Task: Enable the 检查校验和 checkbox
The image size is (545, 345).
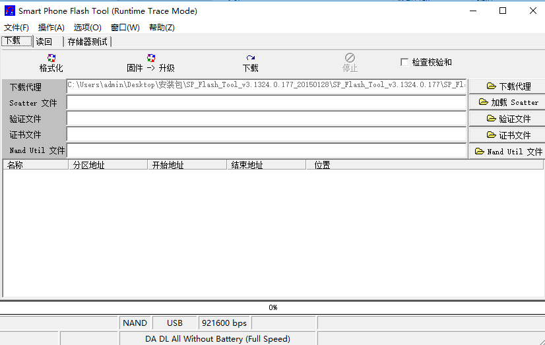Action: point(404,62)
